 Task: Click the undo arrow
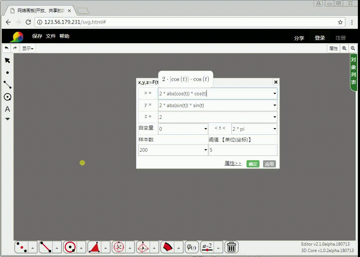[6, 48]
